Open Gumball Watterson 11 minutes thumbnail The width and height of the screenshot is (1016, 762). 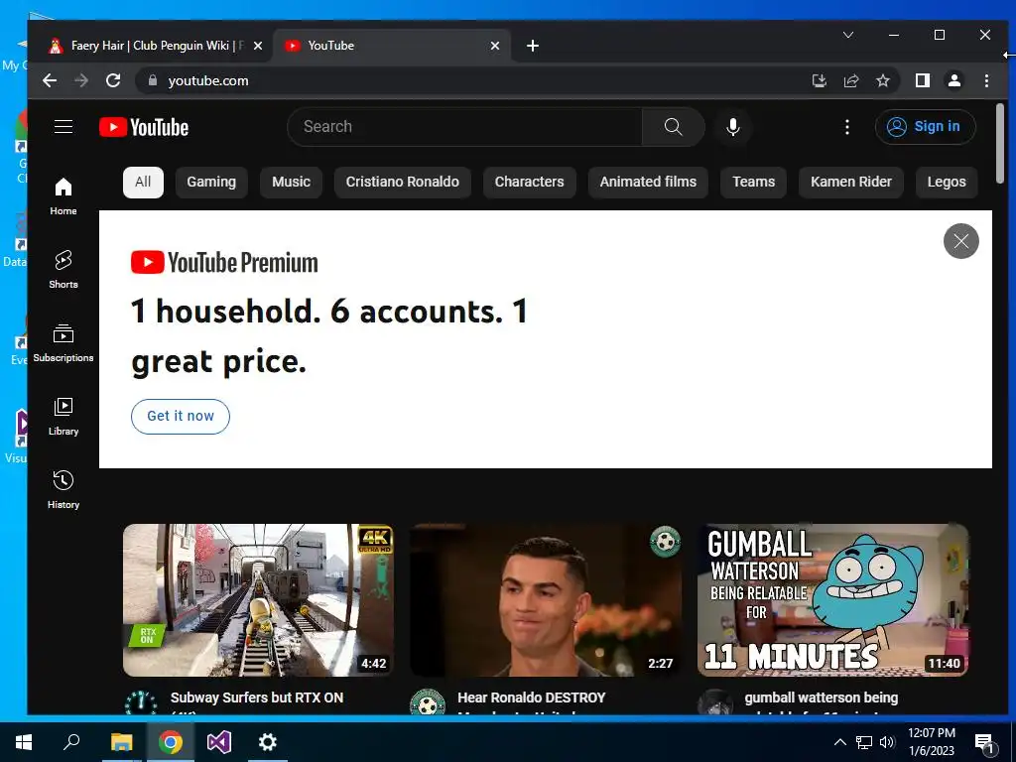833,600
